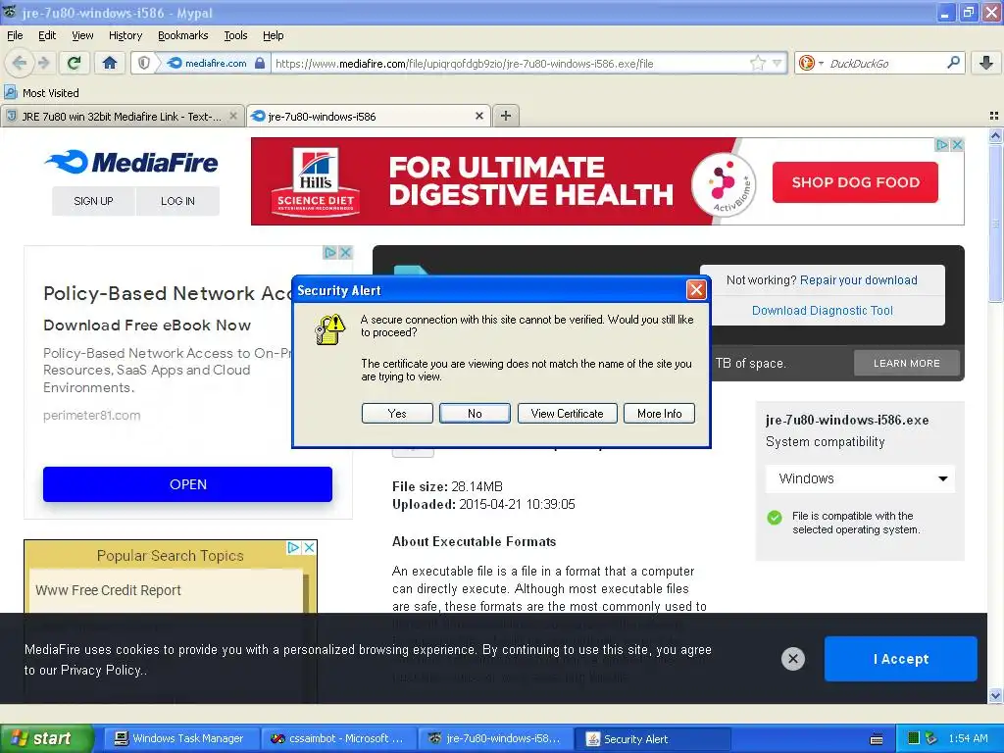Bookmark this page with the star icon
This screenshot has width=1004, height=753.
758,63
